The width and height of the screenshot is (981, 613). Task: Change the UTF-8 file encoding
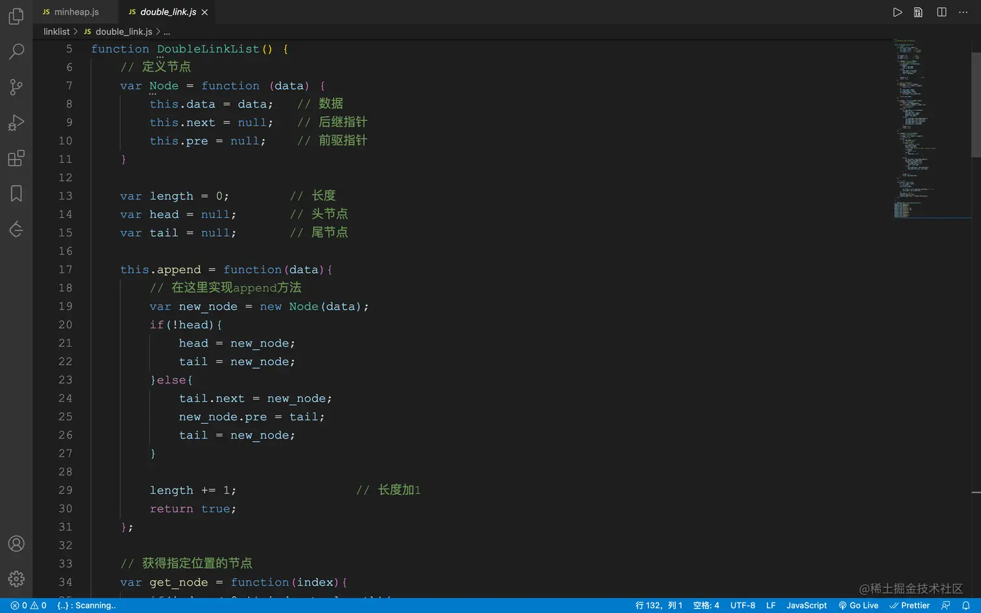tap(743, 605)
